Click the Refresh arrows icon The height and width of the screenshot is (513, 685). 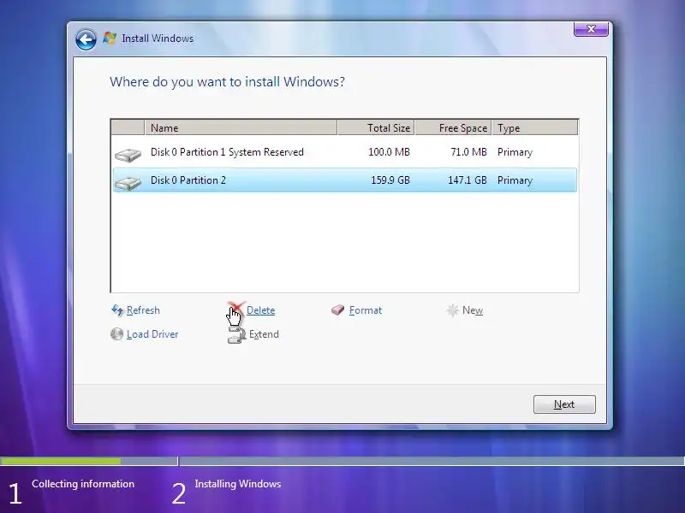coord(117,310)
